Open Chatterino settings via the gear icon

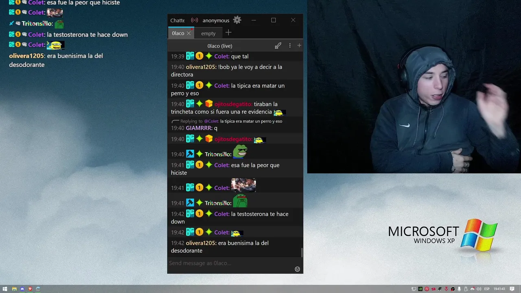click(x=237, y=20)
